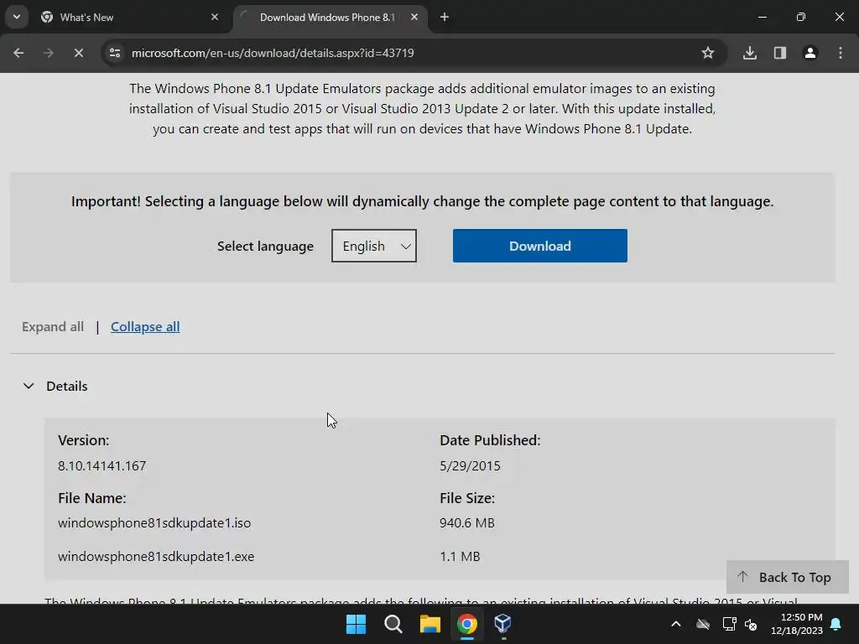Open the notification bell icon
The width and height of the screenshot is (859, 644).
point(836,624)
